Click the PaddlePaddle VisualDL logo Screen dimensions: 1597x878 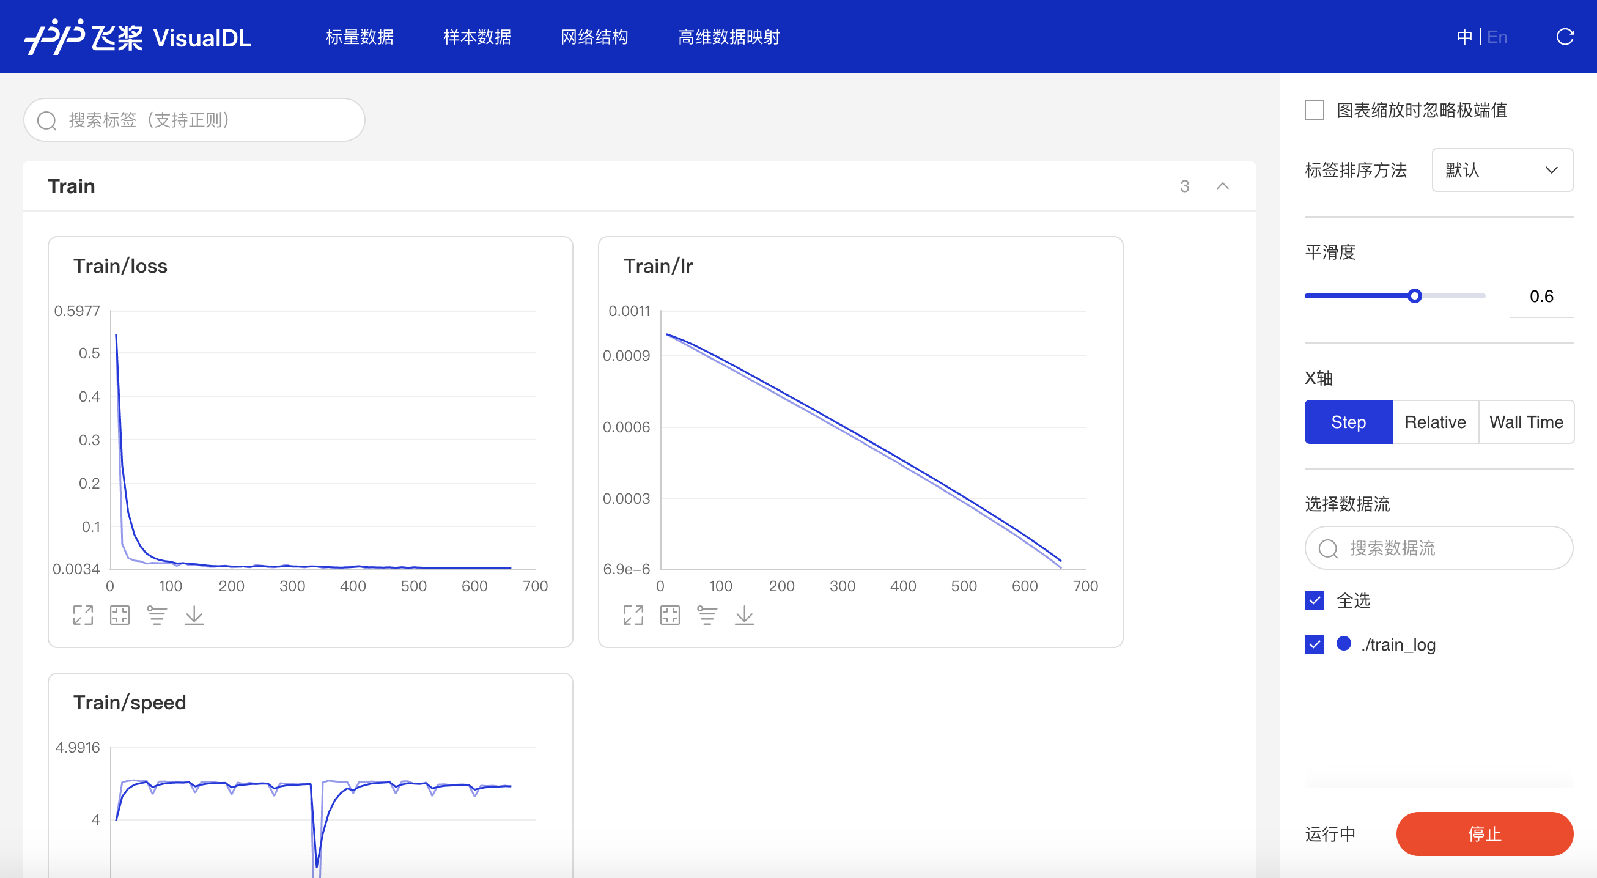point(138,37)
